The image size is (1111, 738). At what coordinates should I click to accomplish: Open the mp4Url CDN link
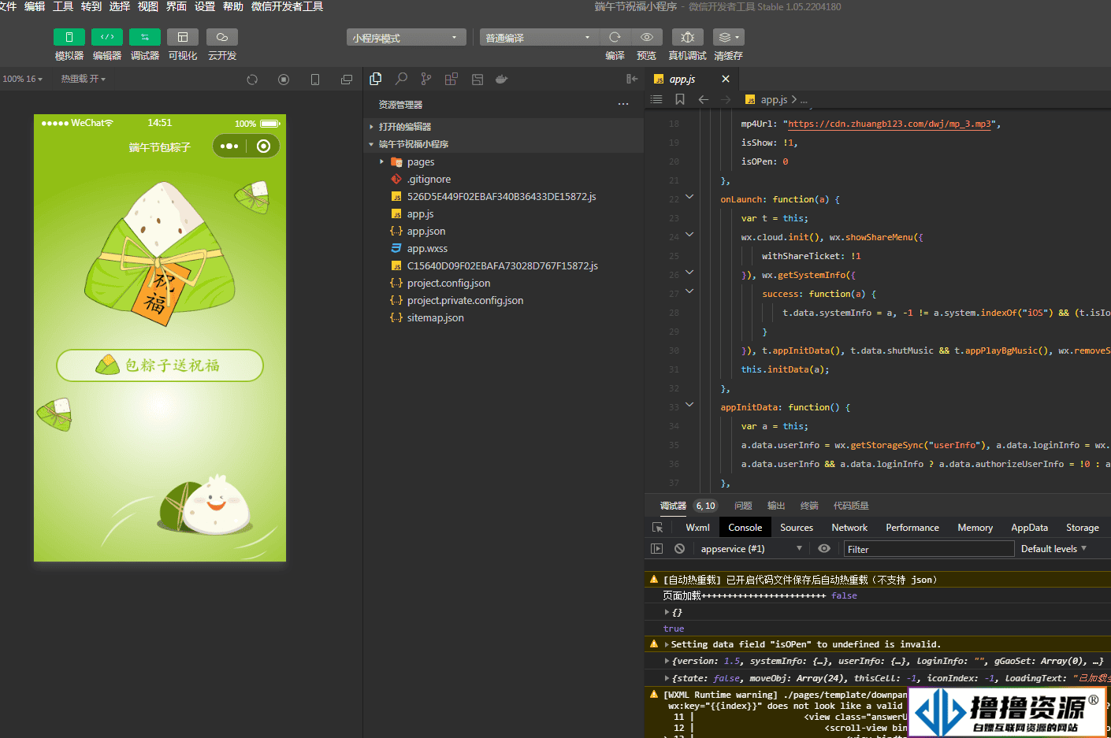pos(890,124)
